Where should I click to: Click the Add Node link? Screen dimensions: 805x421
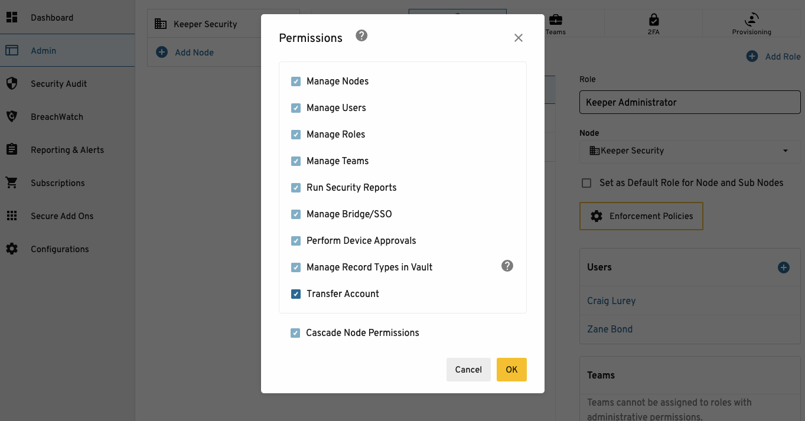pyautogui.click(x=194, y=53)
